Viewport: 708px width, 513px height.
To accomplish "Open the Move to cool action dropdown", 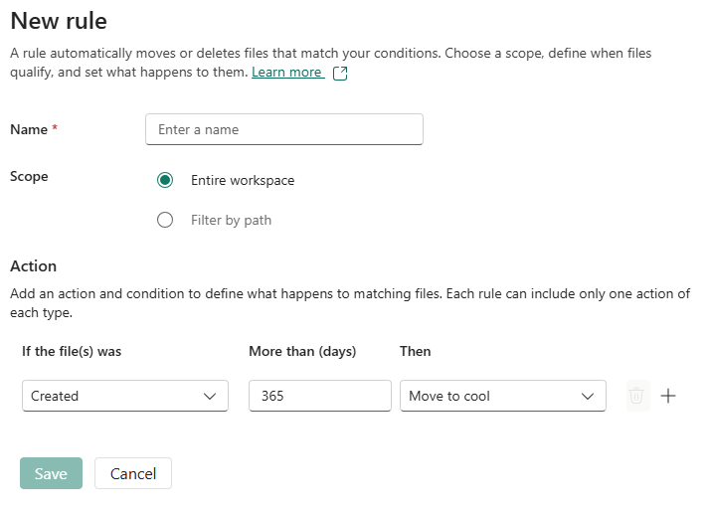I will click(502, 396).
